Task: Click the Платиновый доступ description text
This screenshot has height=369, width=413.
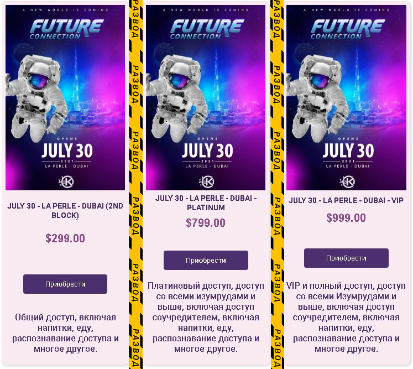Action: coord(206,318)
